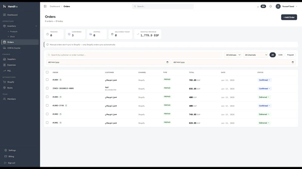Click the Dashboard sidebar icon
The width and height of the screenshot is (302, 169).
pyautogui.click(x=5, y=15)
